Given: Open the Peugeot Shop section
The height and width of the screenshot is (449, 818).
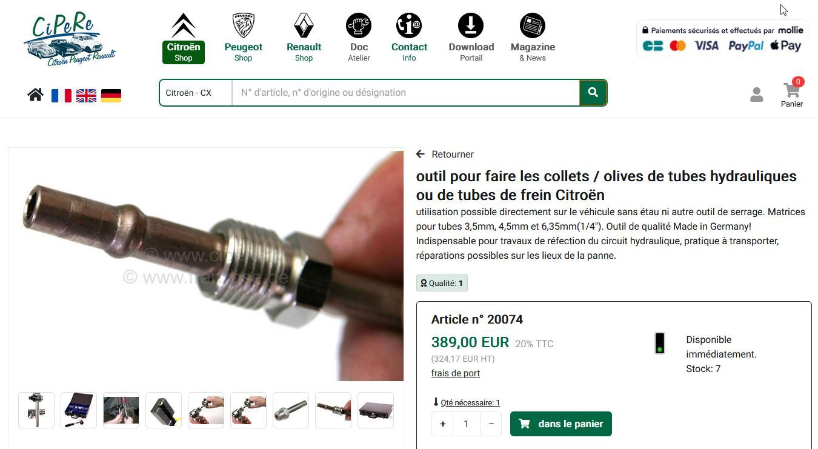Looking at the screenshot, I should tap(243, 38).
